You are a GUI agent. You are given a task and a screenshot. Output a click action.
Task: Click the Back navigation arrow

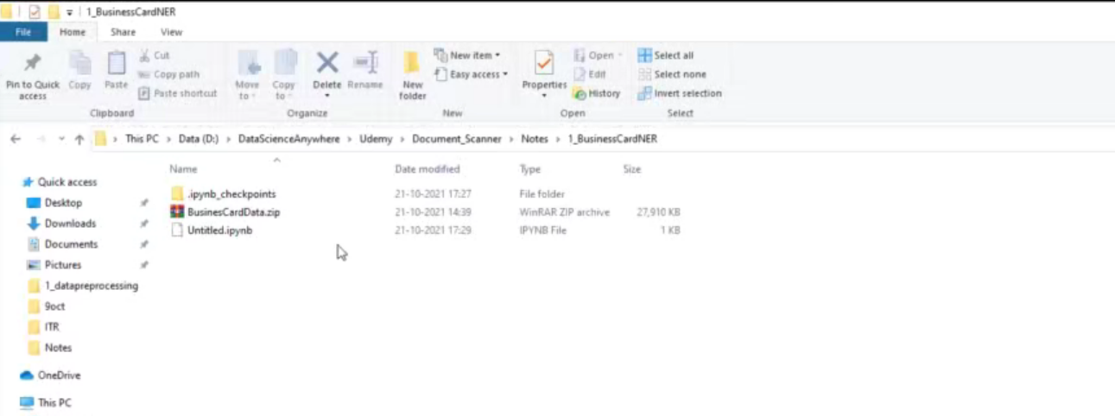16,139
